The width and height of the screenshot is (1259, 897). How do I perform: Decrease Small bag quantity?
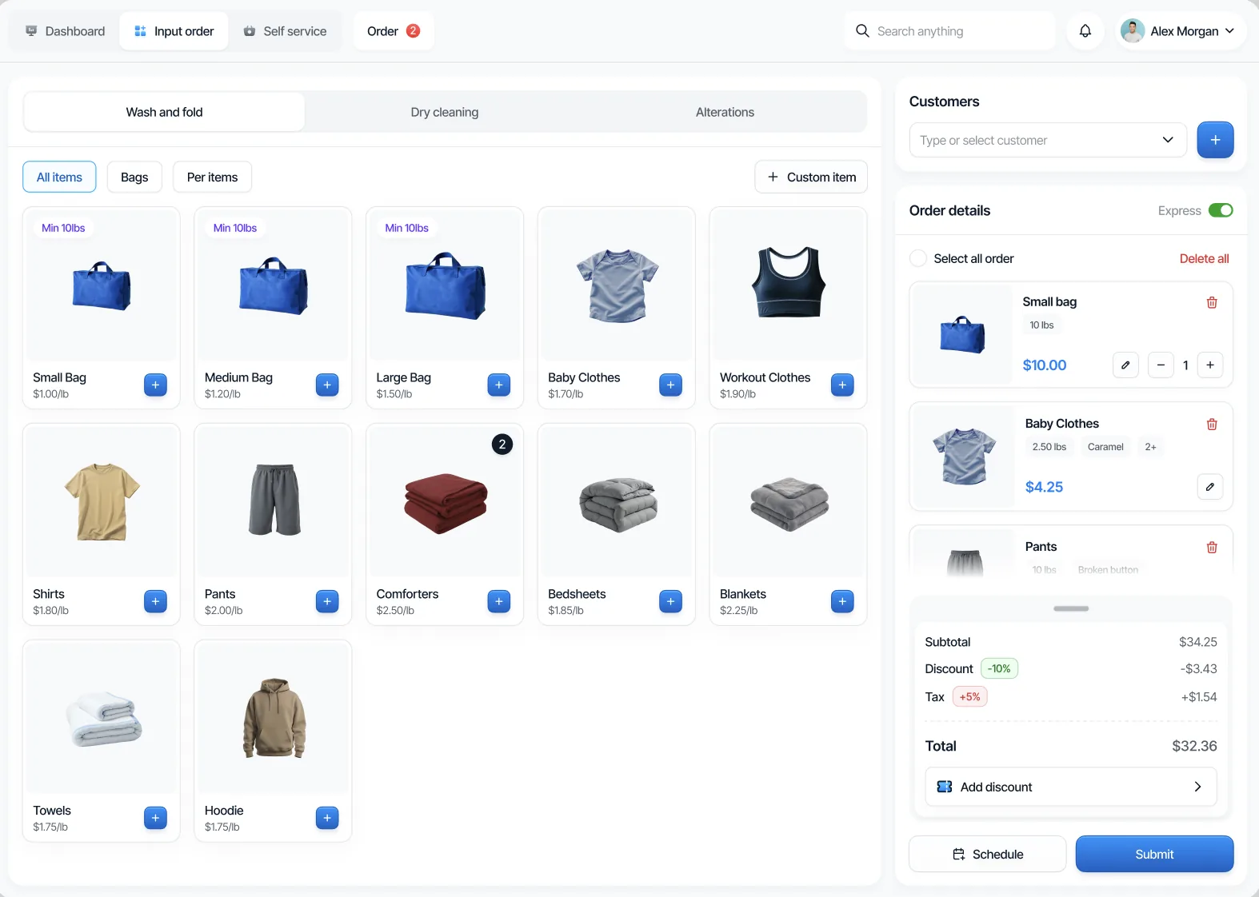click(1161, 365)
